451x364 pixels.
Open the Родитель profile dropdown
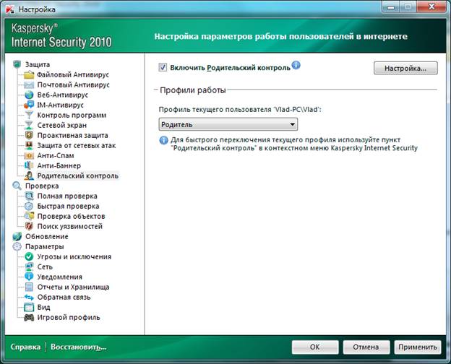pyautogui.click(x=228, y=124)
